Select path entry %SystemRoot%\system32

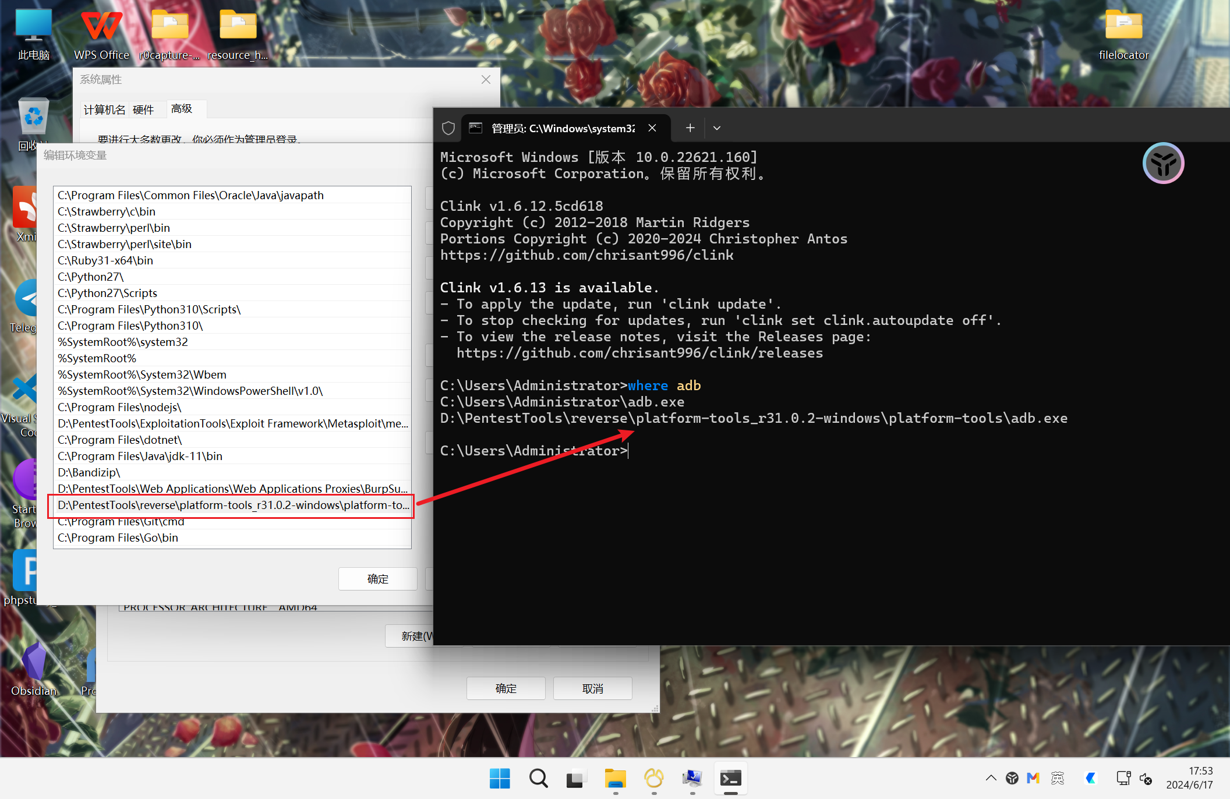pyautogui.click(x=232, y=342)
